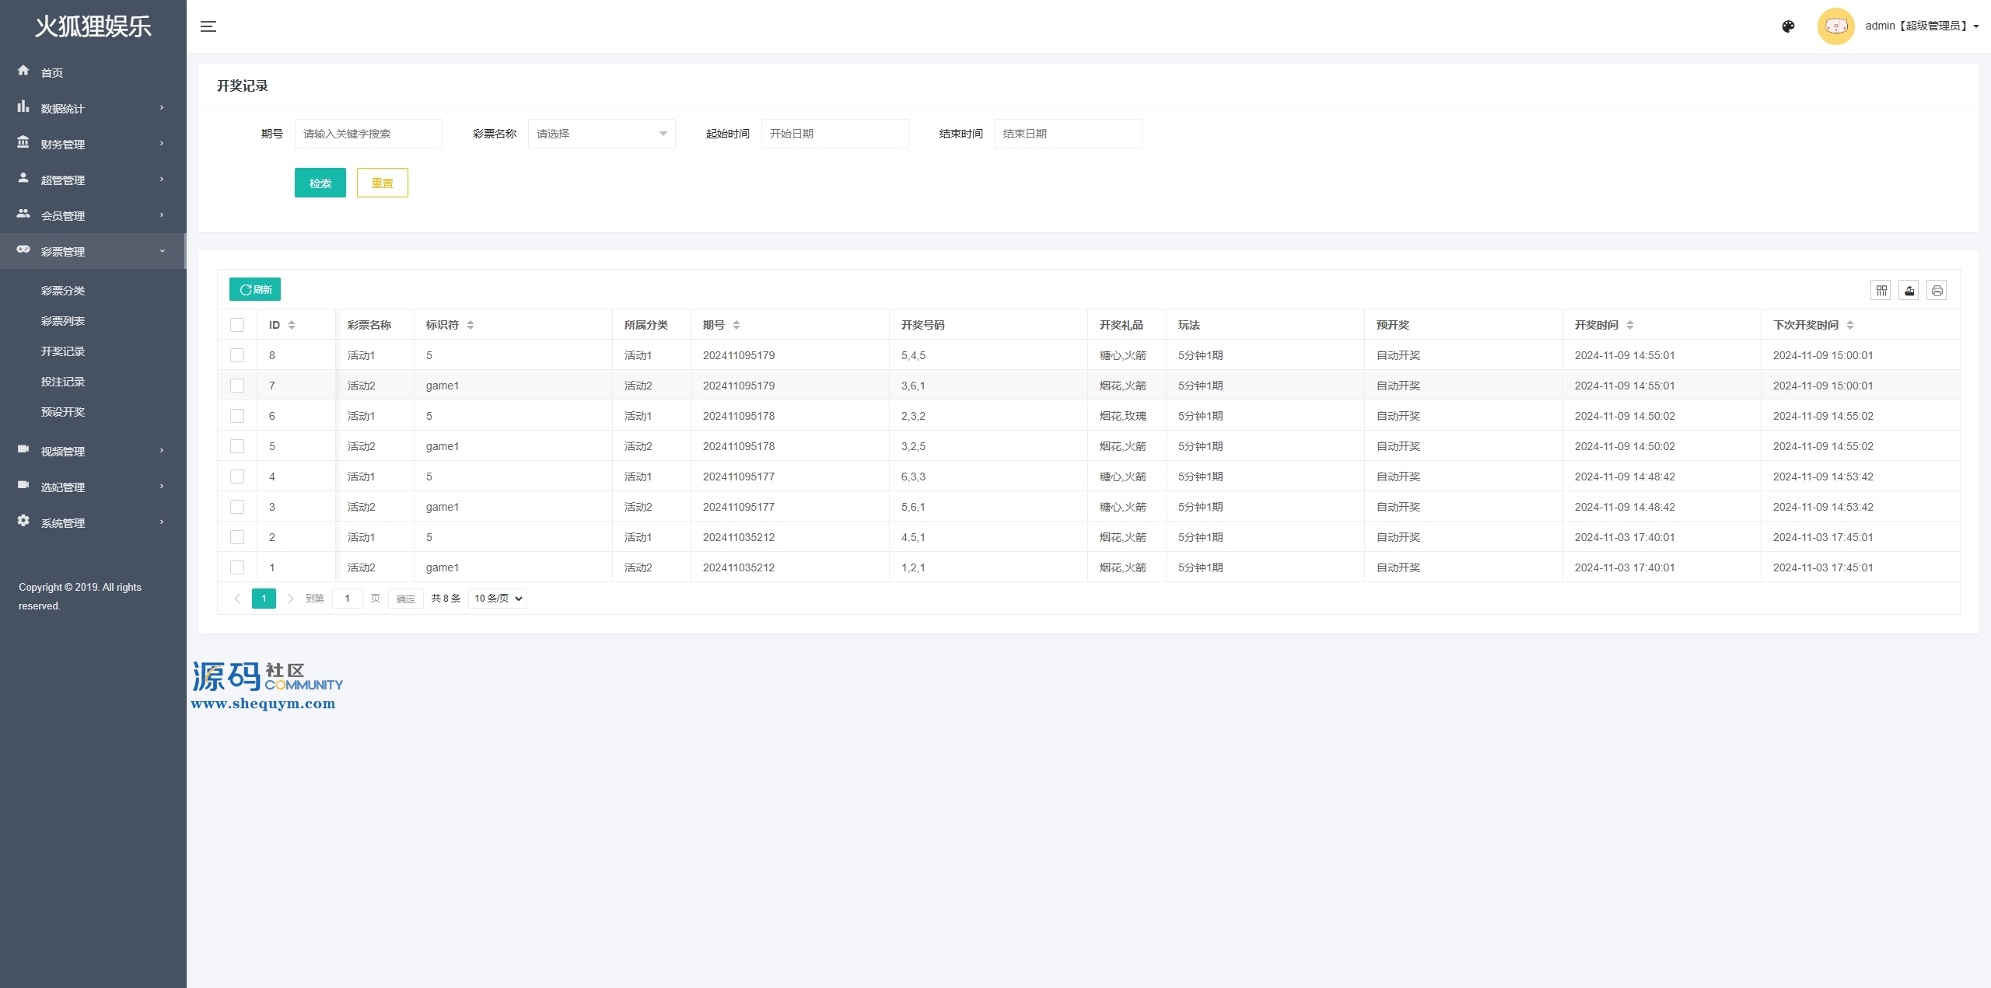Click the sidebar collapse hamburger icon
The height and width of the screenshot is (988, 1991).
pos(208,26)
